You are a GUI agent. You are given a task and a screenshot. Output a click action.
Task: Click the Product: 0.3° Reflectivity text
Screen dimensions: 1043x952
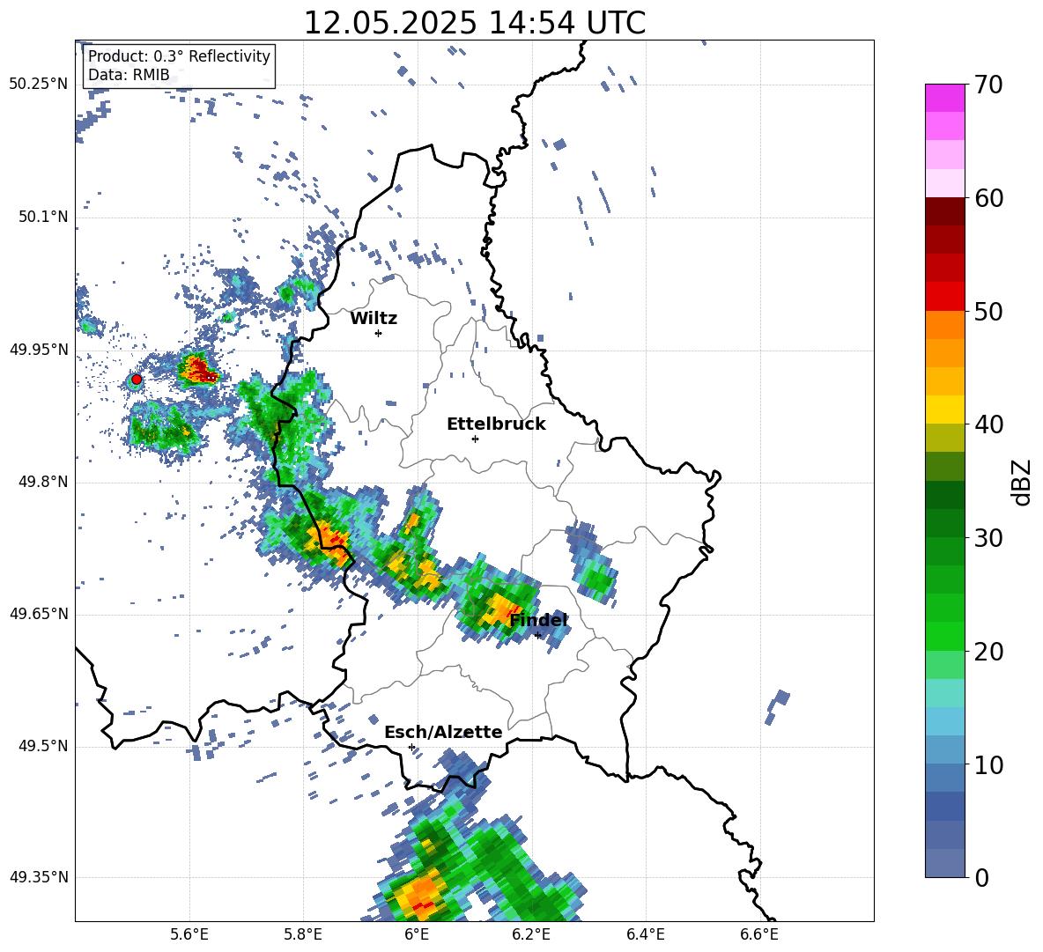pos(179,56)
